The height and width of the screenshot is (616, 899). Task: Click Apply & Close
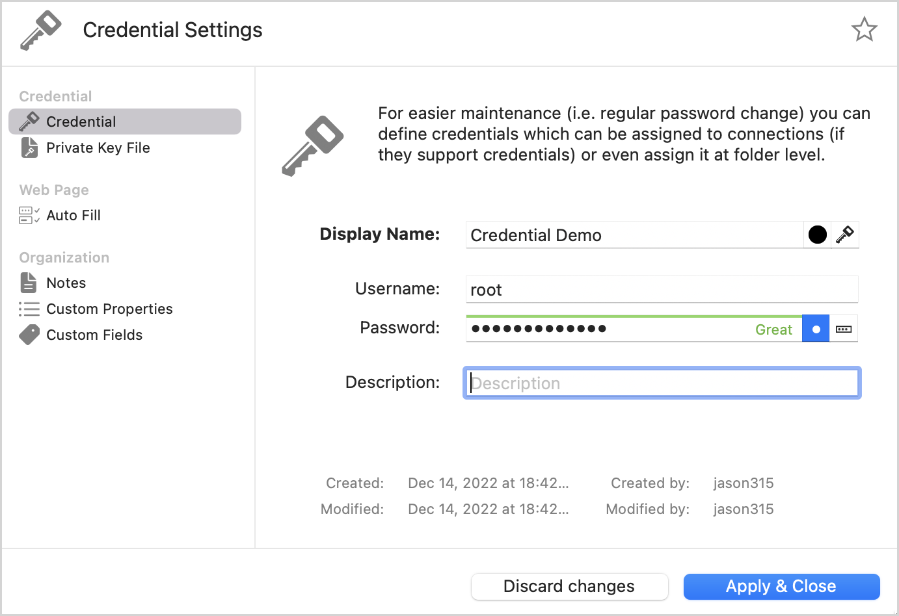[781, 586]
